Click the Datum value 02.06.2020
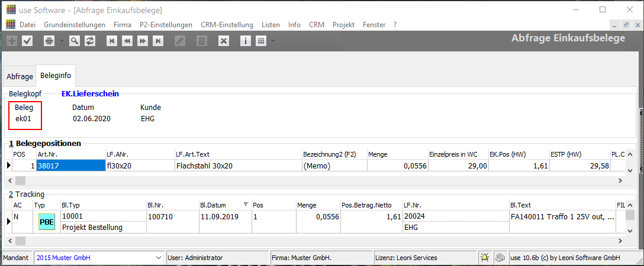 point(92,119)
